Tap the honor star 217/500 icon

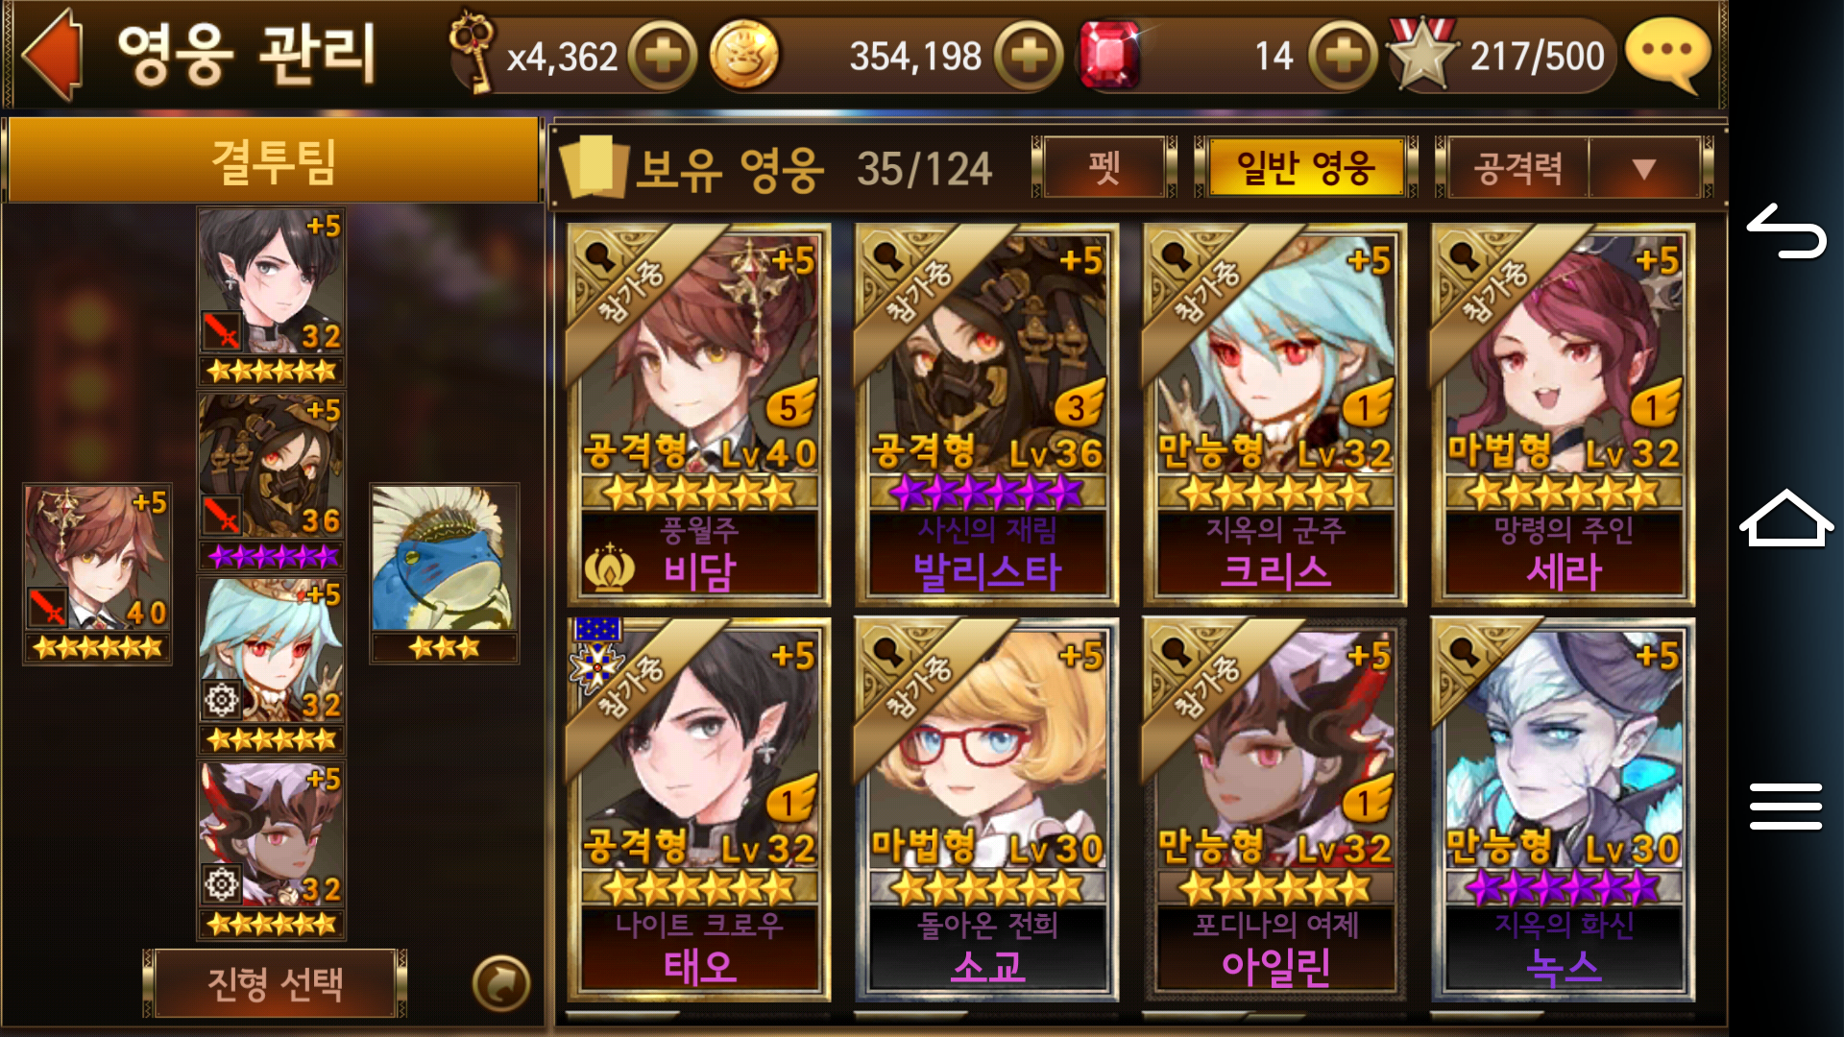tap(1423, 55)
